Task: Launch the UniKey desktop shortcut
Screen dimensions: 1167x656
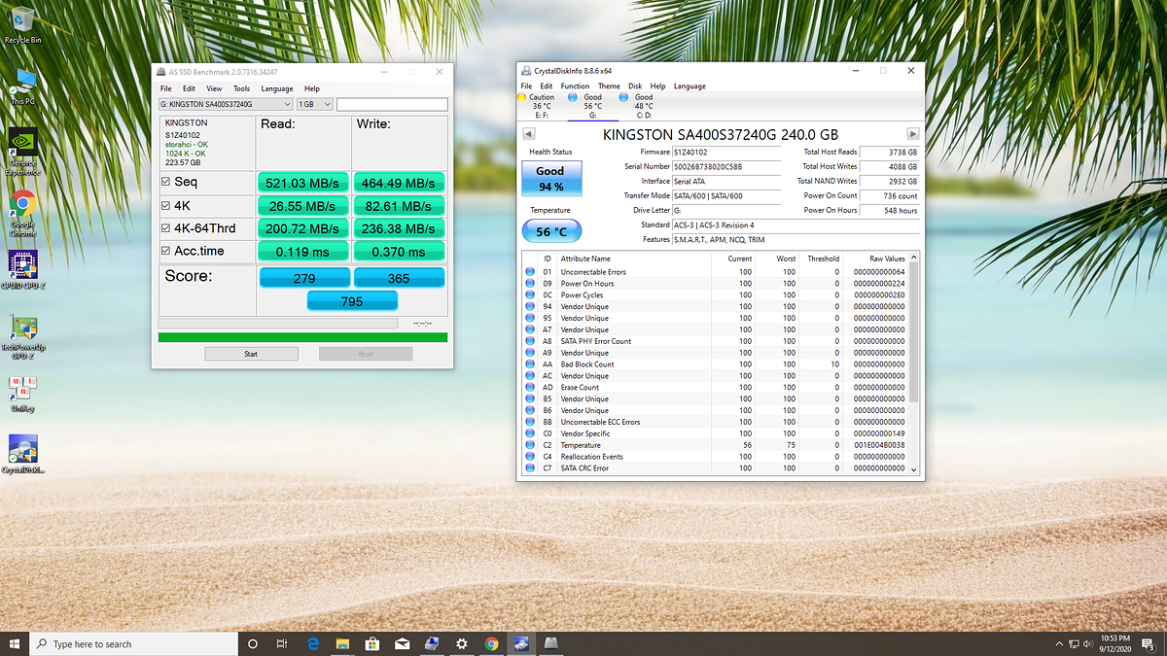Action: [22, 394]
